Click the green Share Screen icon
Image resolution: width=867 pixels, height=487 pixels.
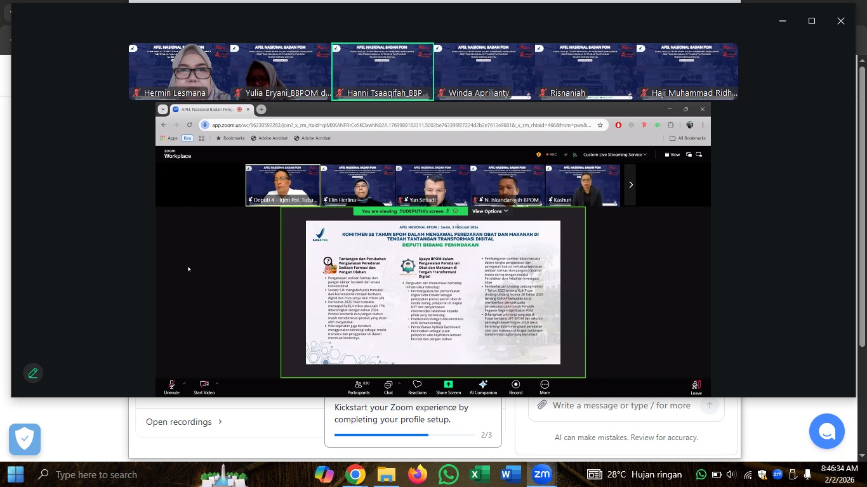point(448,384)
